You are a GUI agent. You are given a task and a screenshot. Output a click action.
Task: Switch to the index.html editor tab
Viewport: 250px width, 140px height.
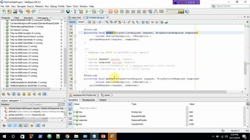(76, 17)
